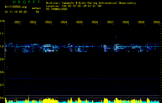
Task: Click the strong meteor echo near 0523
Action: [49, 48]
